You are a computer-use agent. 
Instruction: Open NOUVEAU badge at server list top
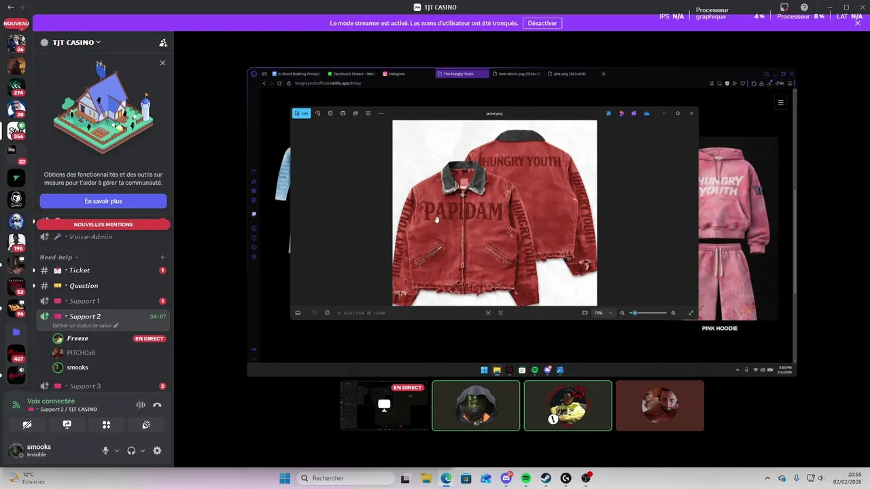16,24
